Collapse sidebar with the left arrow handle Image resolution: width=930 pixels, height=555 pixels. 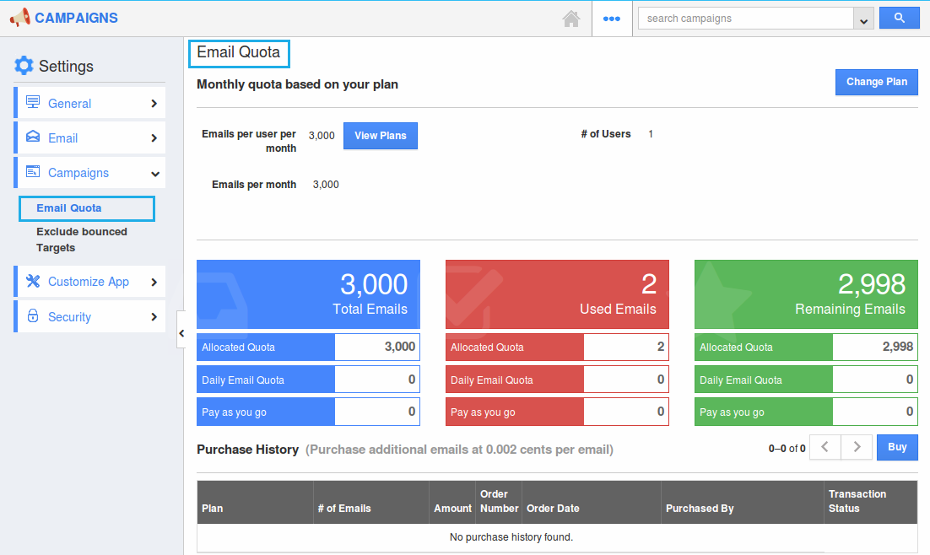point(181,334)
